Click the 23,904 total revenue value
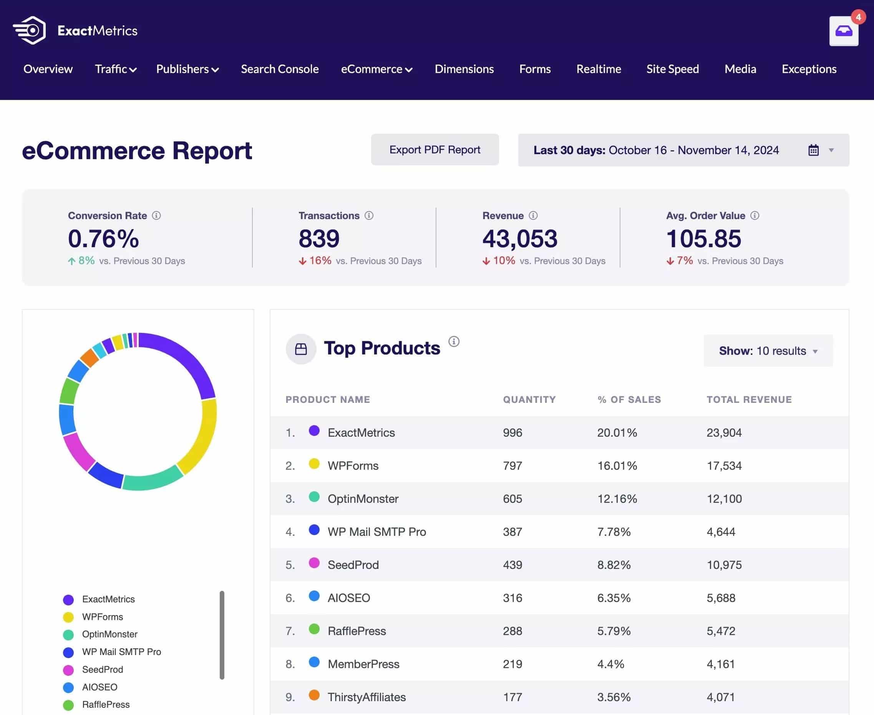 724,432
